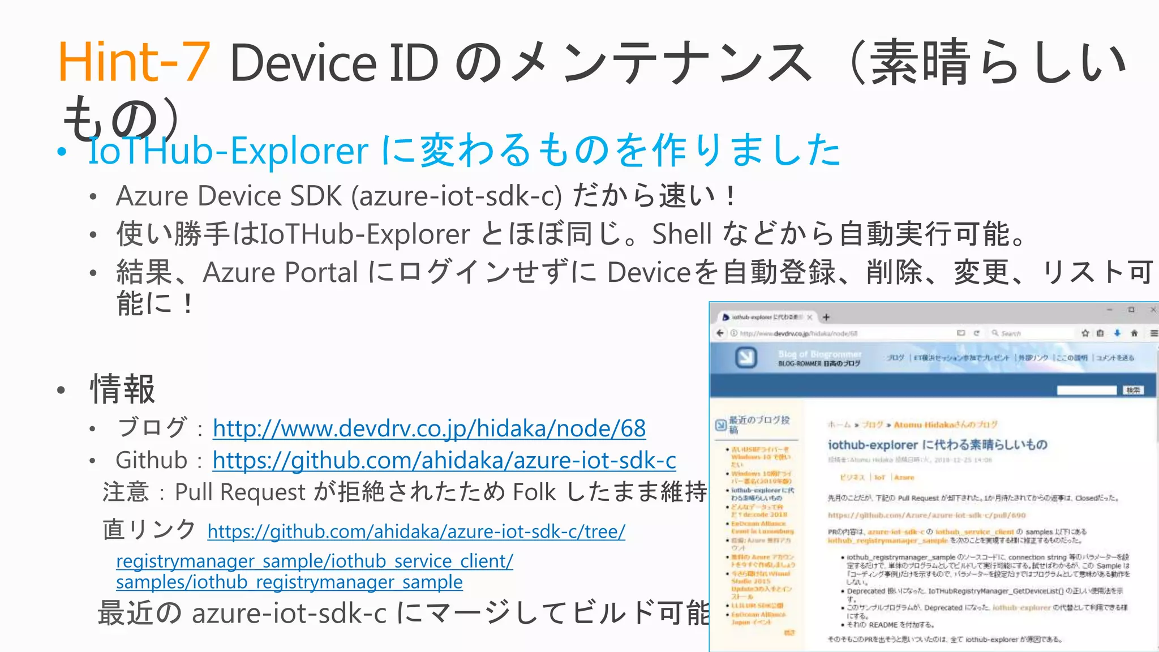Open the IoT tag link

(879, 477)
